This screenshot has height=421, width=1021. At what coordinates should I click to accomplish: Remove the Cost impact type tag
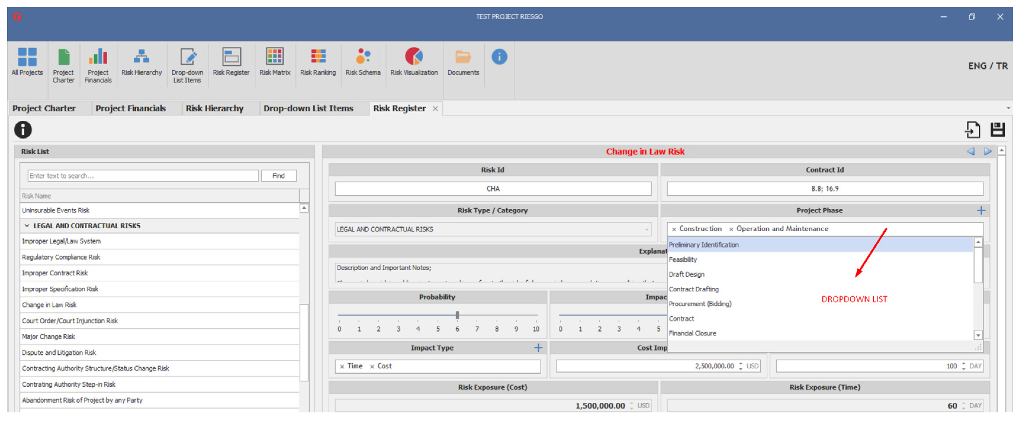tap(372, 367)
